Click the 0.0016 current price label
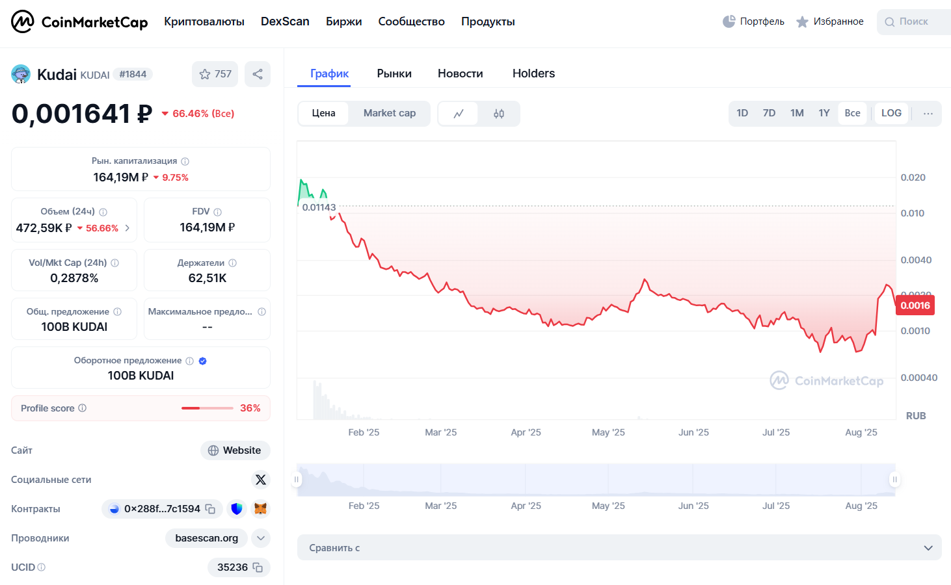This screenshot has height=585, width=951. pos(915,305)
